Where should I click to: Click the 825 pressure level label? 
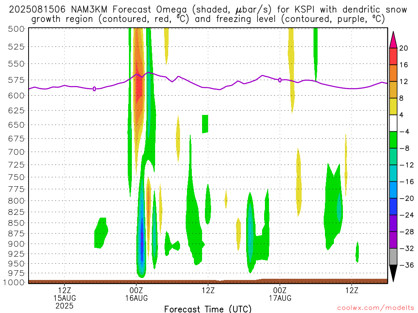[x=16, y=212]
